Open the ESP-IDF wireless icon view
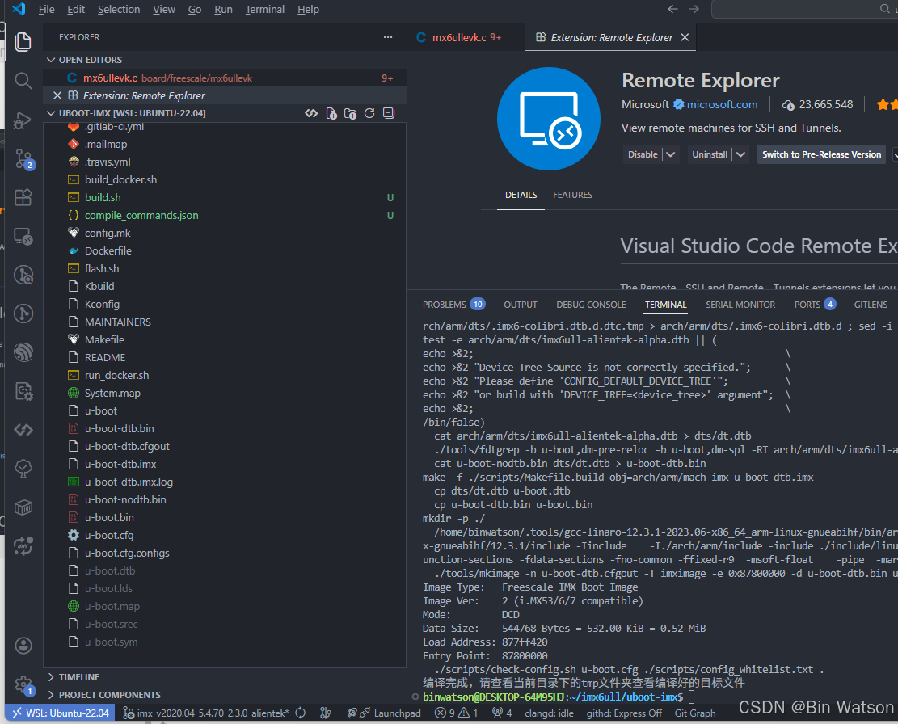Screen dimensions: 898x724 pyautogui.click(x=23, y=352)
